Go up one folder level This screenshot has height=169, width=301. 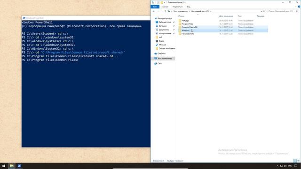(165, 11)
